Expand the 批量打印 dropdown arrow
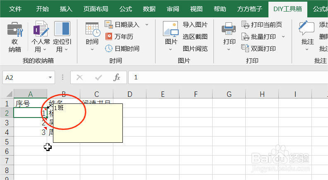This screenshot has width=328, height=180. [x=283, y=37]
